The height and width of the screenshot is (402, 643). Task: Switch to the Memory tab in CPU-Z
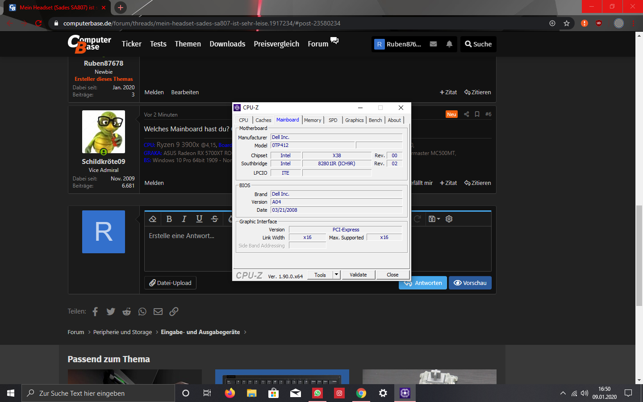[x=313, y=120]
